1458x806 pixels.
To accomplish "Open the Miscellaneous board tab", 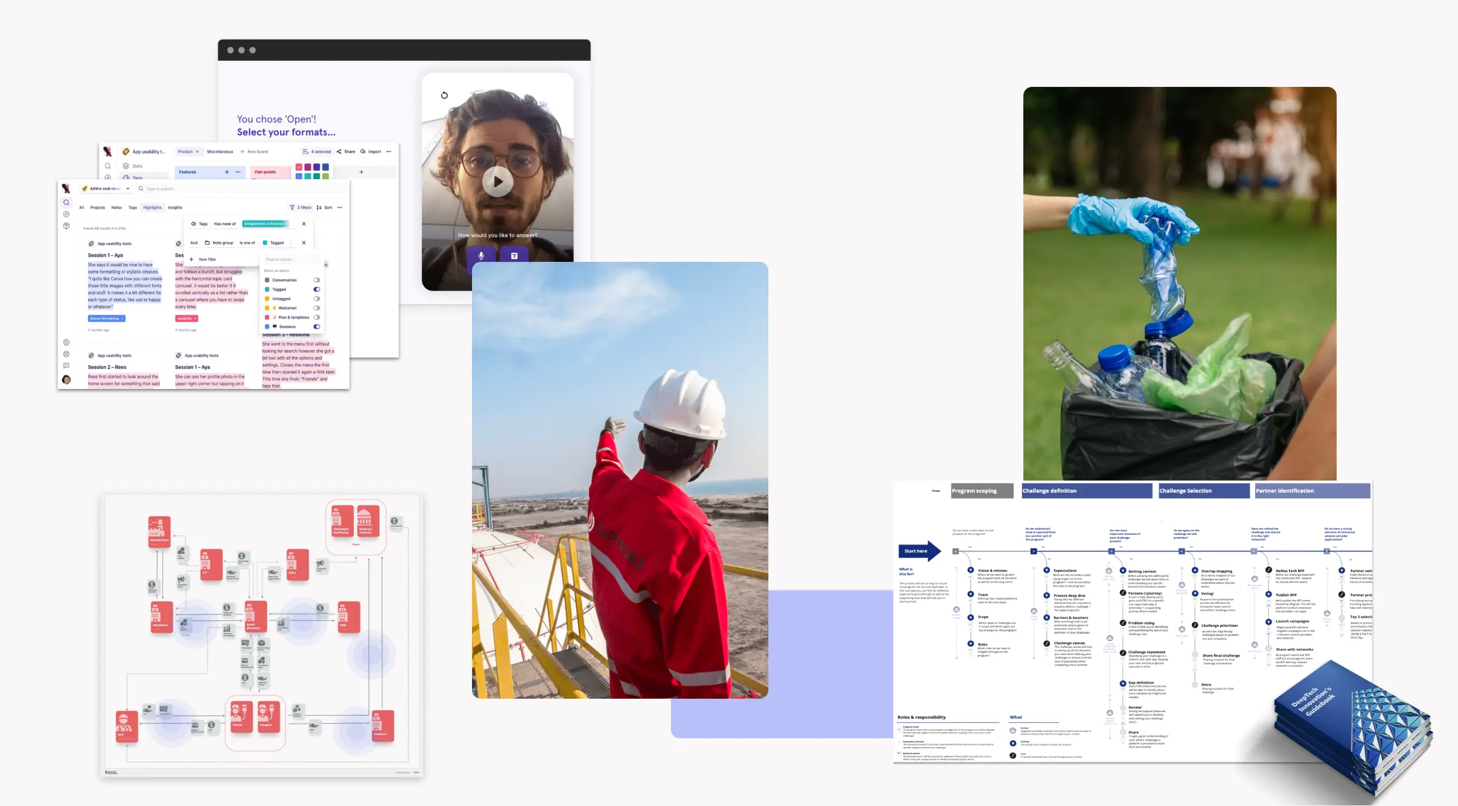I will pos(220,152).
